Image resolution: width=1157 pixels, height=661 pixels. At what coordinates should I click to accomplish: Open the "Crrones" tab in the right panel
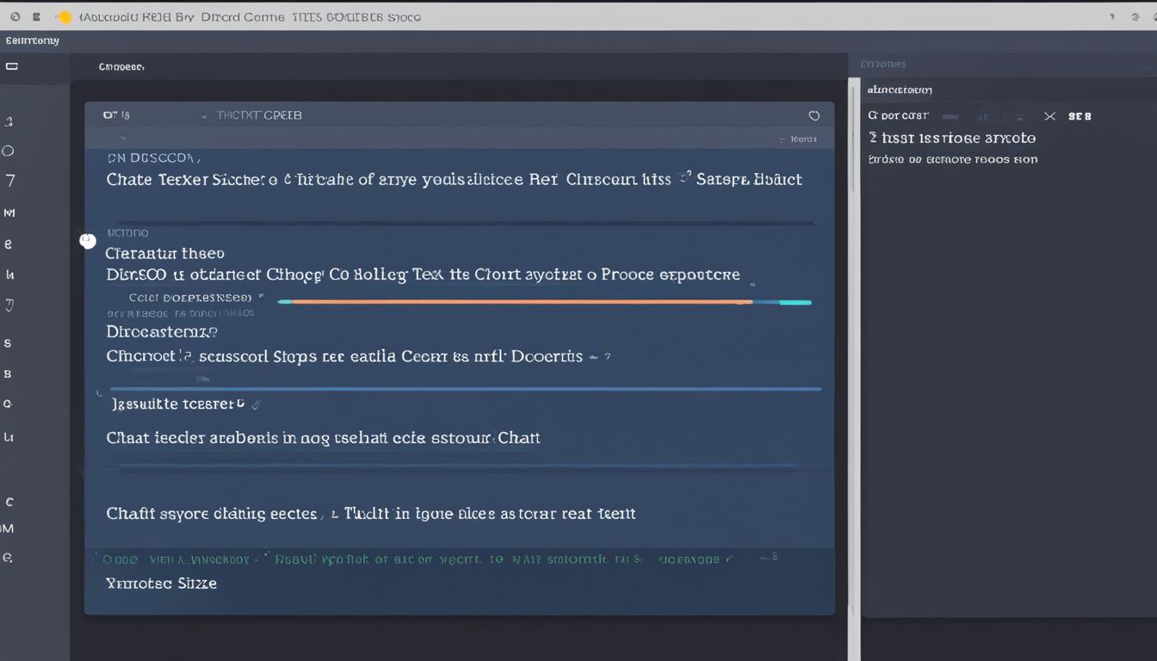tap(883, 64)
